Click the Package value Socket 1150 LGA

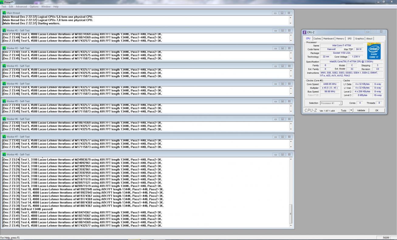click(341, 53)
